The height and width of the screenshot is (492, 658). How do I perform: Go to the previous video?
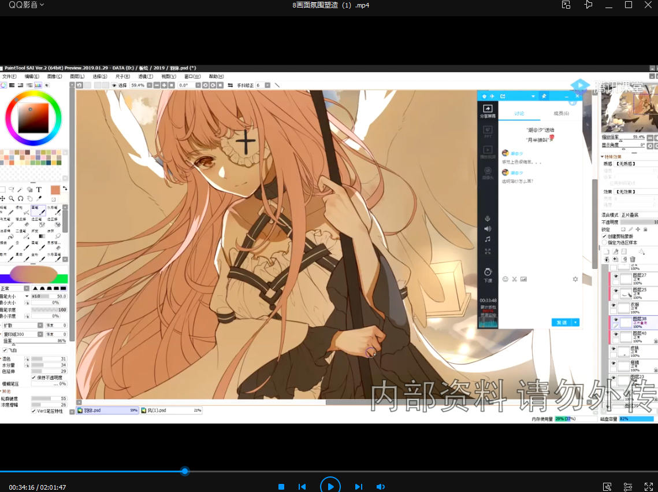tap(302, 487)
